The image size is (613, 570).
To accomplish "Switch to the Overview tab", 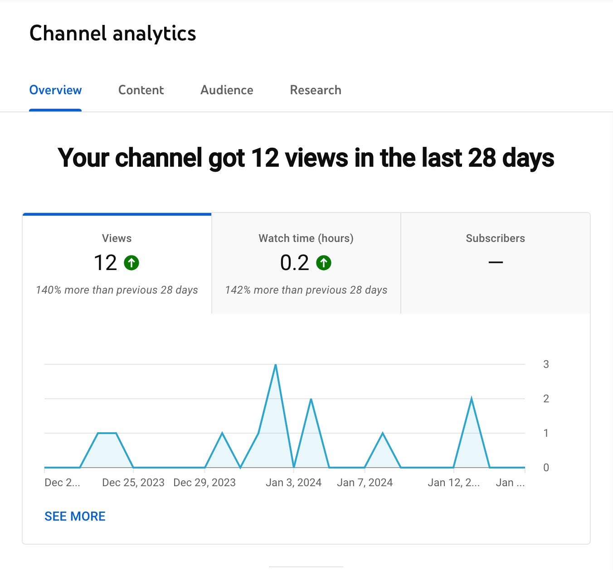I will [55, 90].
